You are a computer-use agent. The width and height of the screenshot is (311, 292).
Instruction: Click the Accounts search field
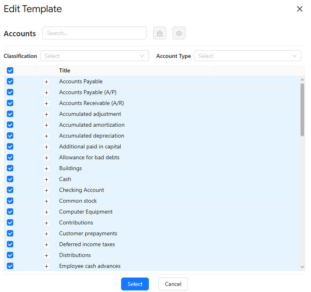tap(95, 33)
